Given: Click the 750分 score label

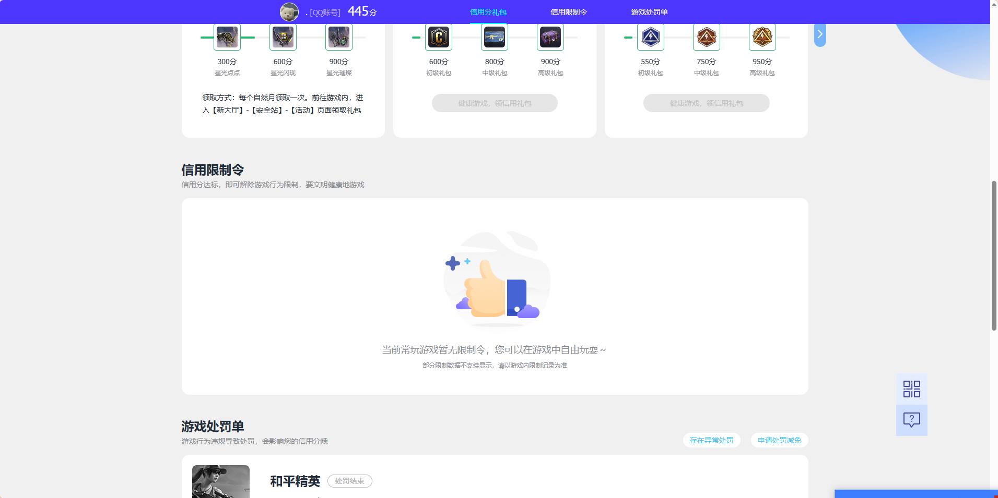Looking at the screenshot, I should 707,62.
